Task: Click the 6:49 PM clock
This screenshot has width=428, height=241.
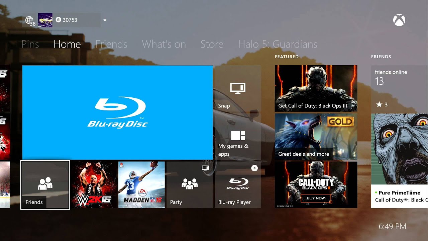Action: coord(393,227)
